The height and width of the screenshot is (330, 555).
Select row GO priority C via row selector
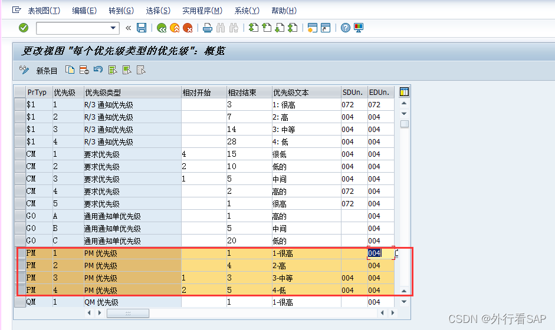(20, 240)
